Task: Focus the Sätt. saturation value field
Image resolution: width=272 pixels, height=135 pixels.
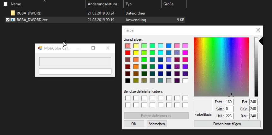Action: coord(229,109)
